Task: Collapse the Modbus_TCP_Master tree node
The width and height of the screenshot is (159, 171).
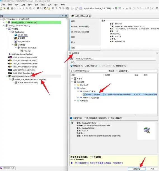Action: click(10, 79)
